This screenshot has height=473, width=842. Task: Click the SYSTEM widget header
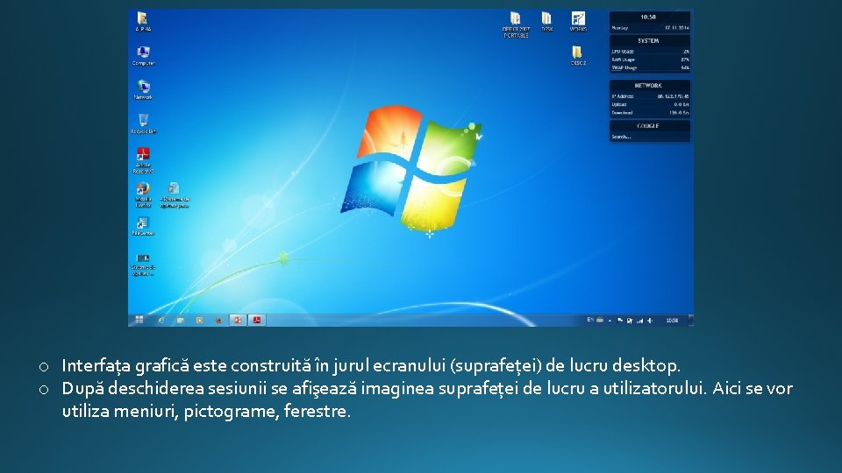coord(648,41)
